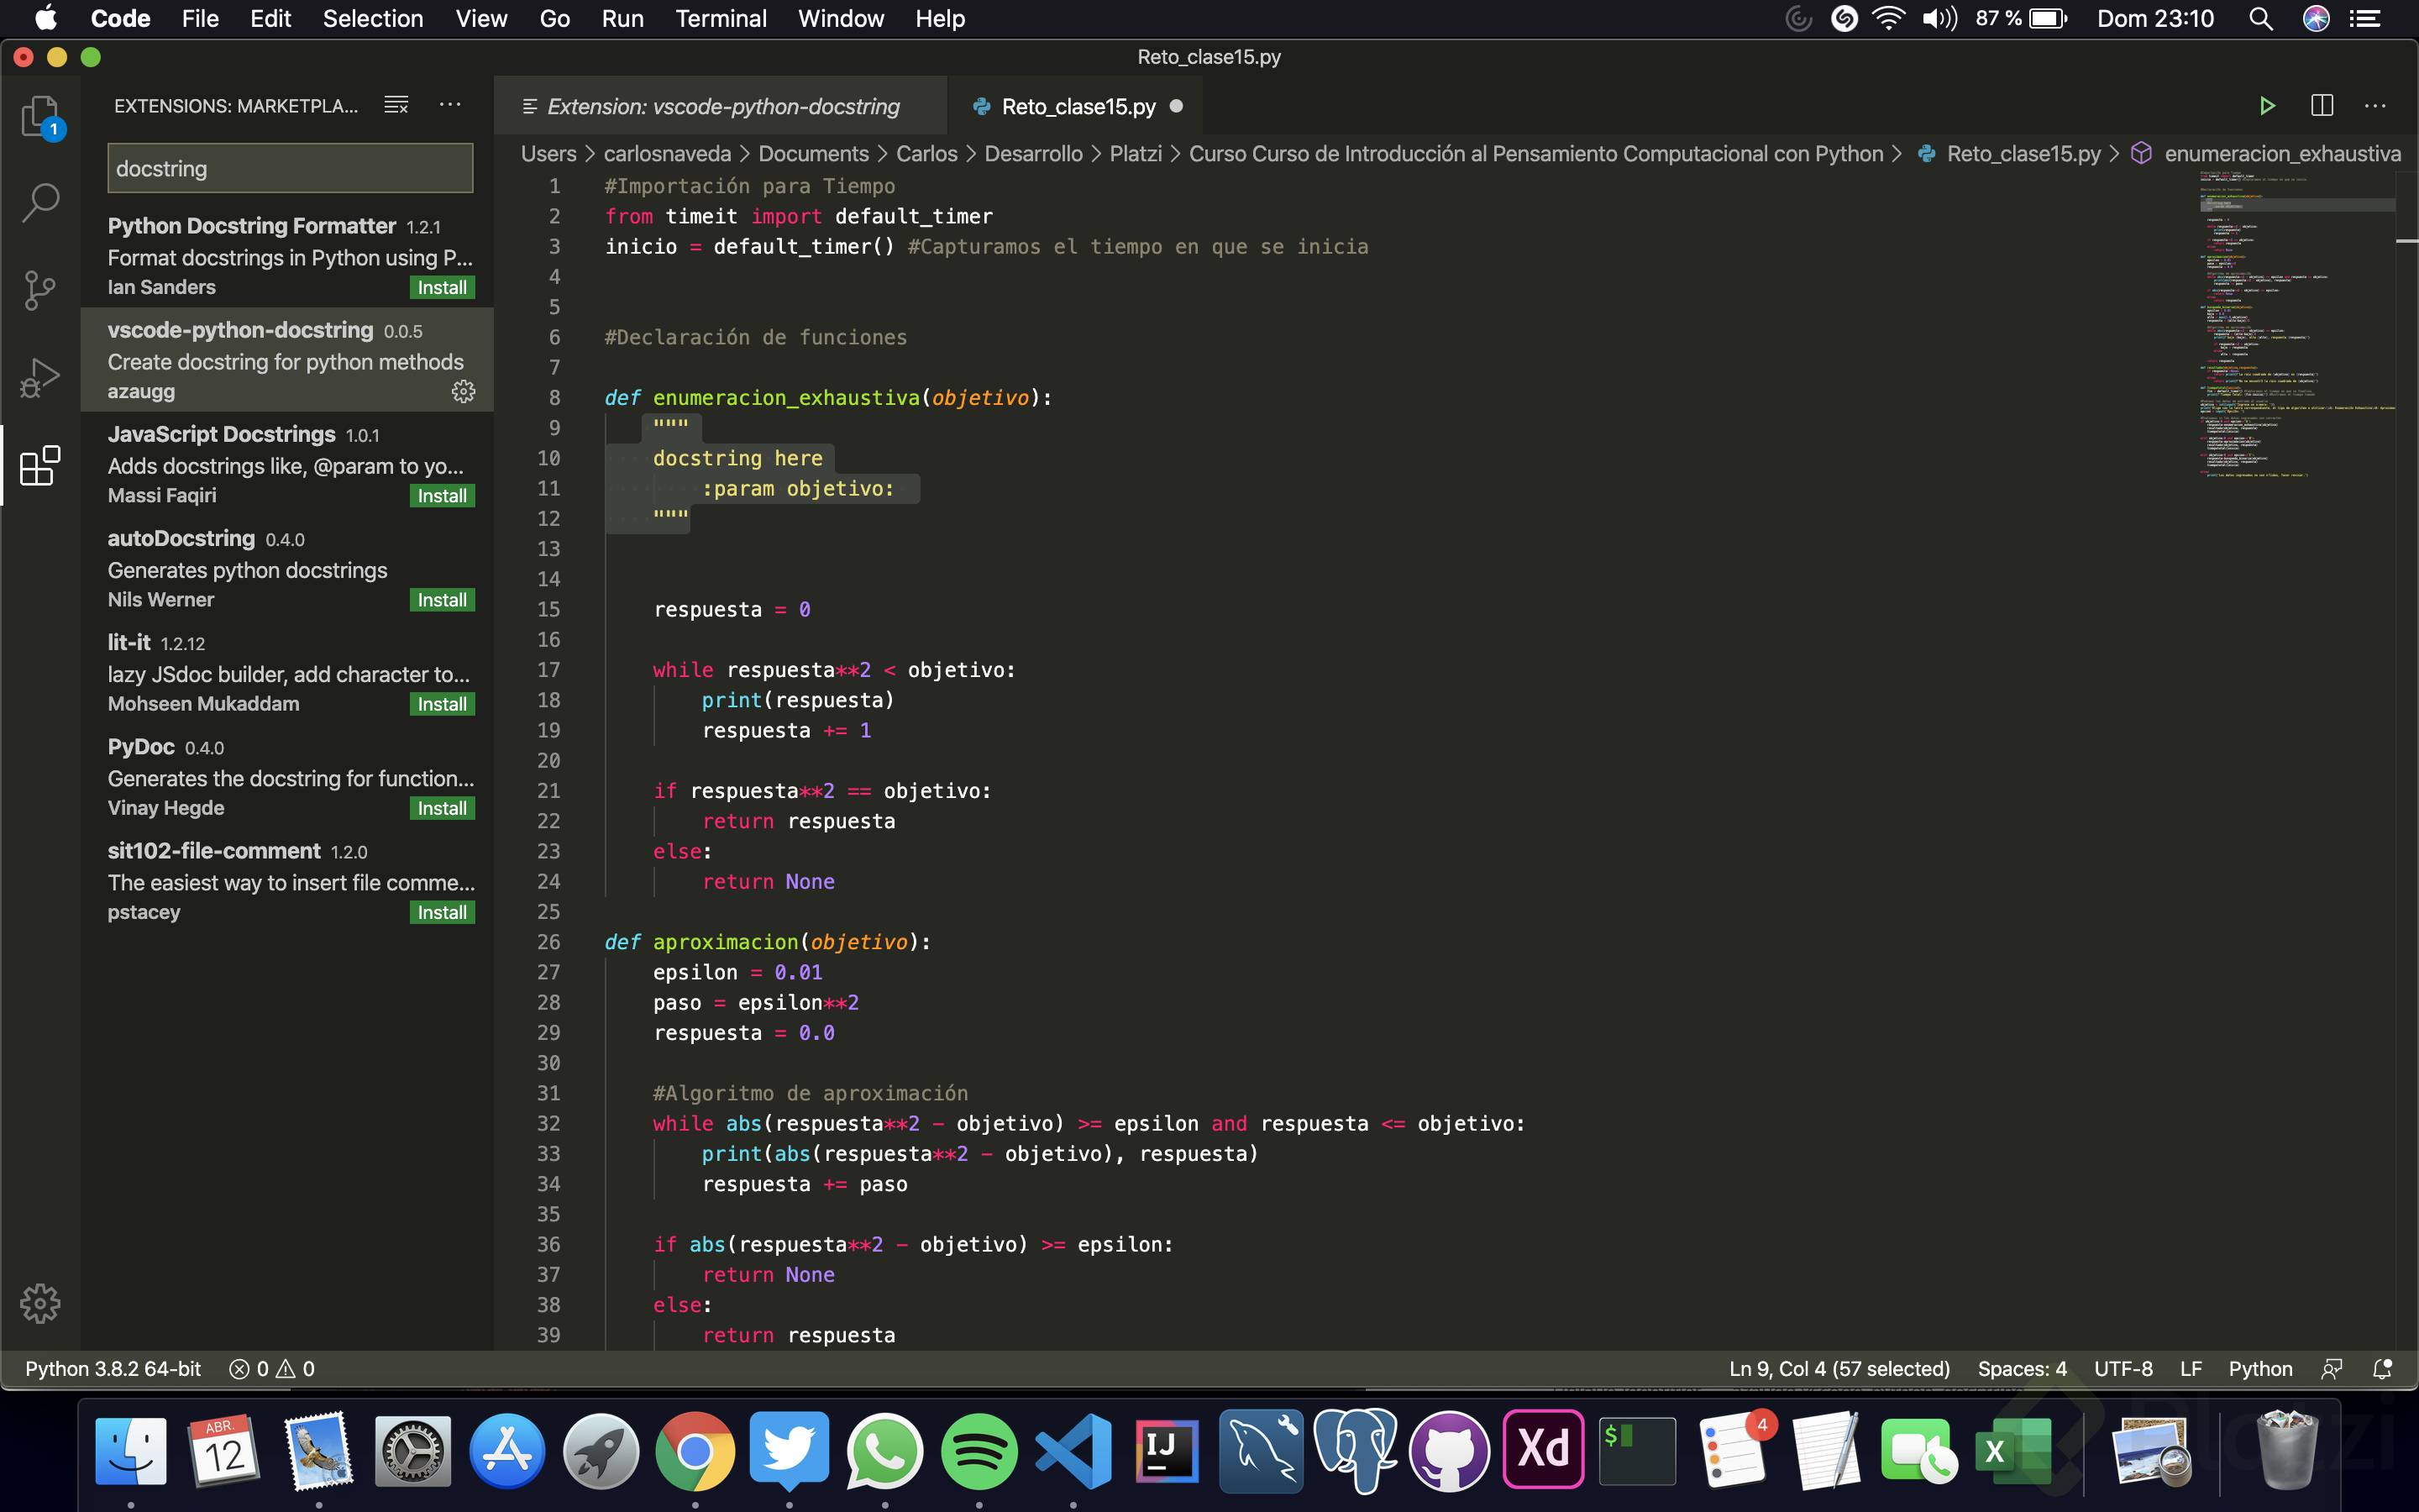Open the volume control in menu bar
This screenshot has height=1512, width=2419.
point(1939,19)
